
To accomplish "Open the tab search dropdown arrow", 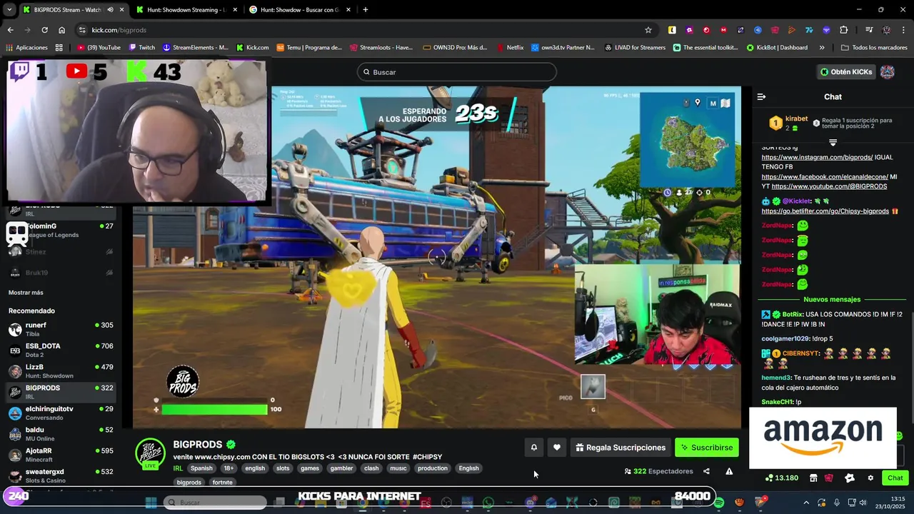I will [x=9, y=10].
